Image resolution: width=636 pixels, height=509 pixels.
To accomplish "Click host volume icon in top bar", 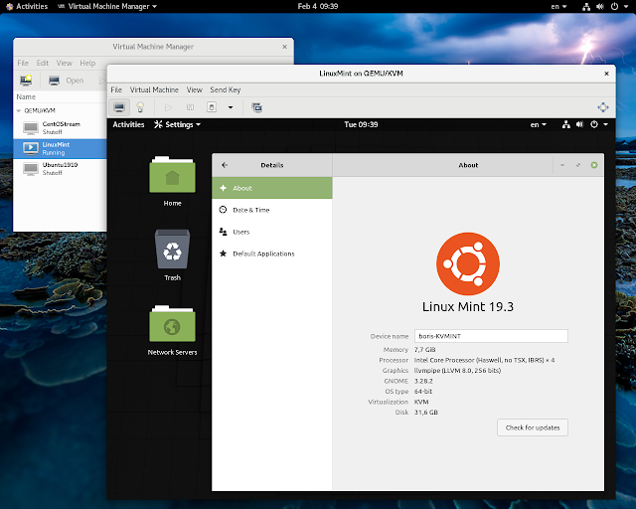I will (600, 6).
